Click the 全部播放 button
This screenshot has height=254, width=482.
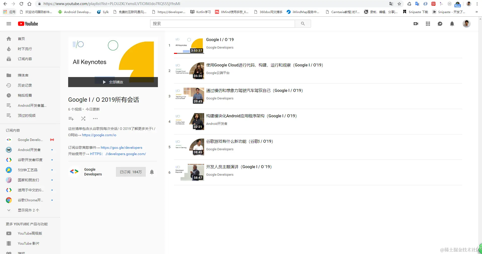click(x=113, y=82)
